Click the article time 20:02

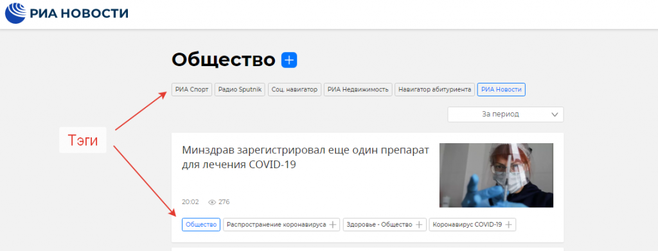(x=190, y=202)
